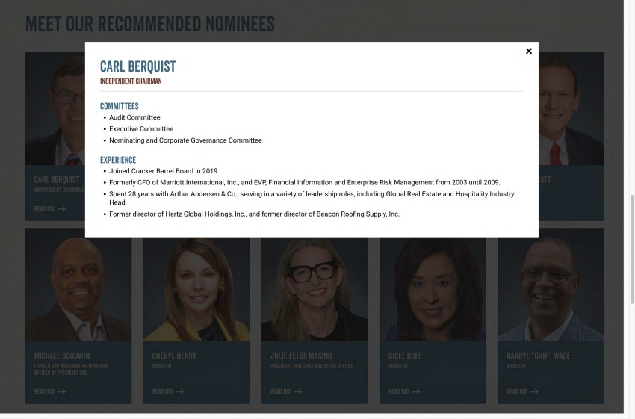This screenshot has height=419, width=635.
Task: Click the page's vertical scrollbar thumb
Action: (632, 249)
